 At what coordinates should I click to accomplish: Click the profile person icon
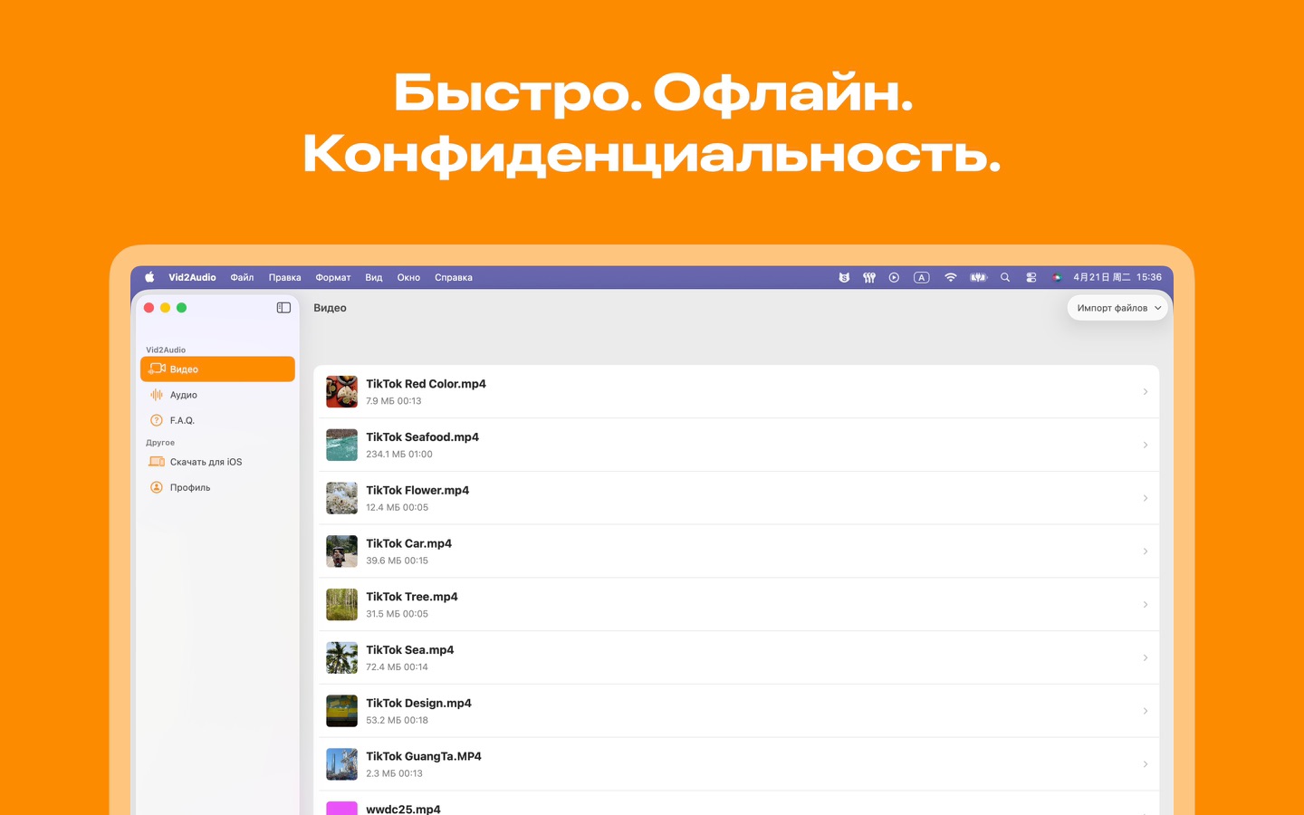tap(157, 487)
